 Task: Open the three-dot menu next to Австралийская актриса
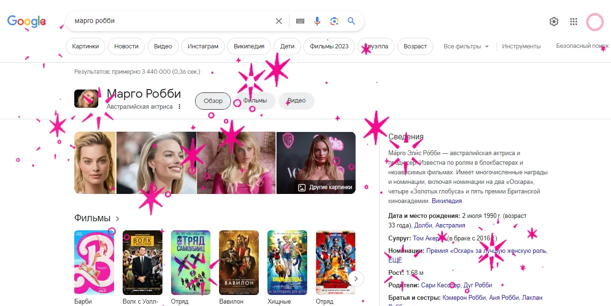click(x=179, y=106)
